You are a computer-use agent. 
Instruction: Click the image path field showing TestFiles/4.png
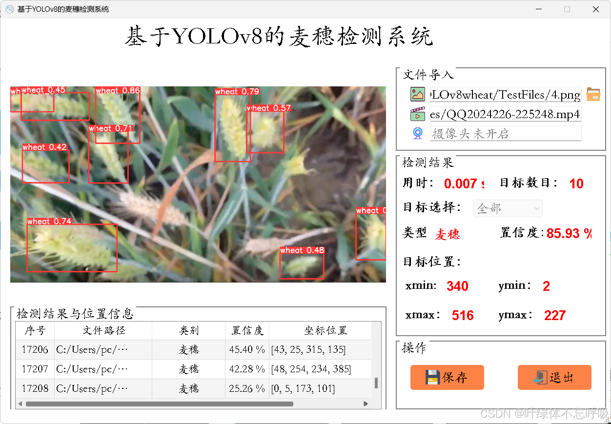[506, 94]
